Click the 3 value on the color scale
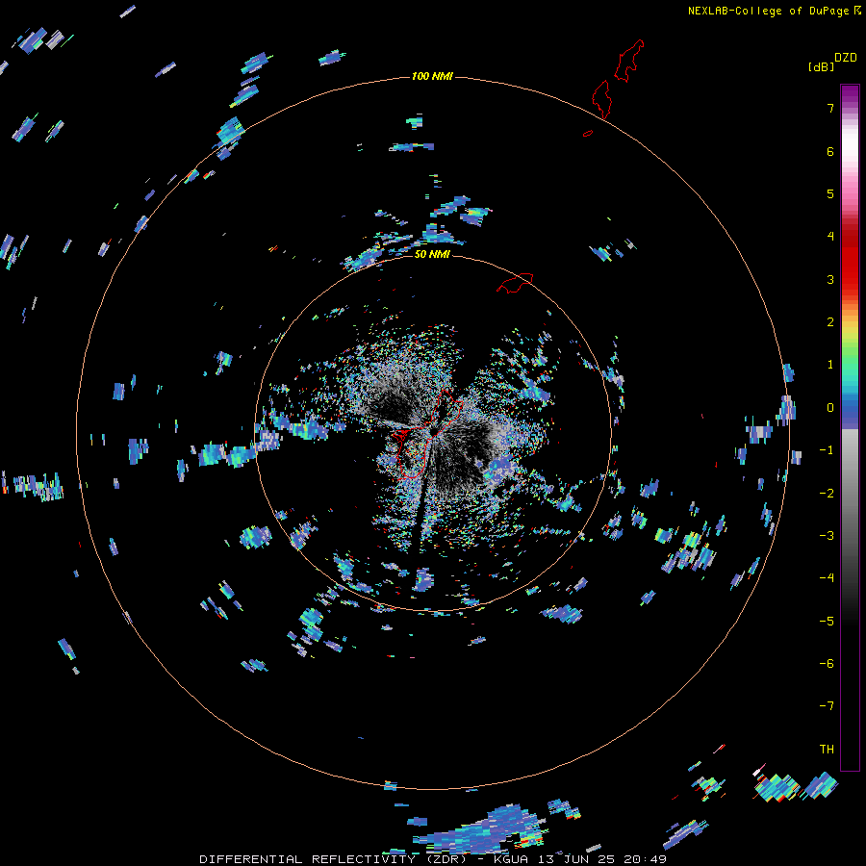 coord(830,279)
